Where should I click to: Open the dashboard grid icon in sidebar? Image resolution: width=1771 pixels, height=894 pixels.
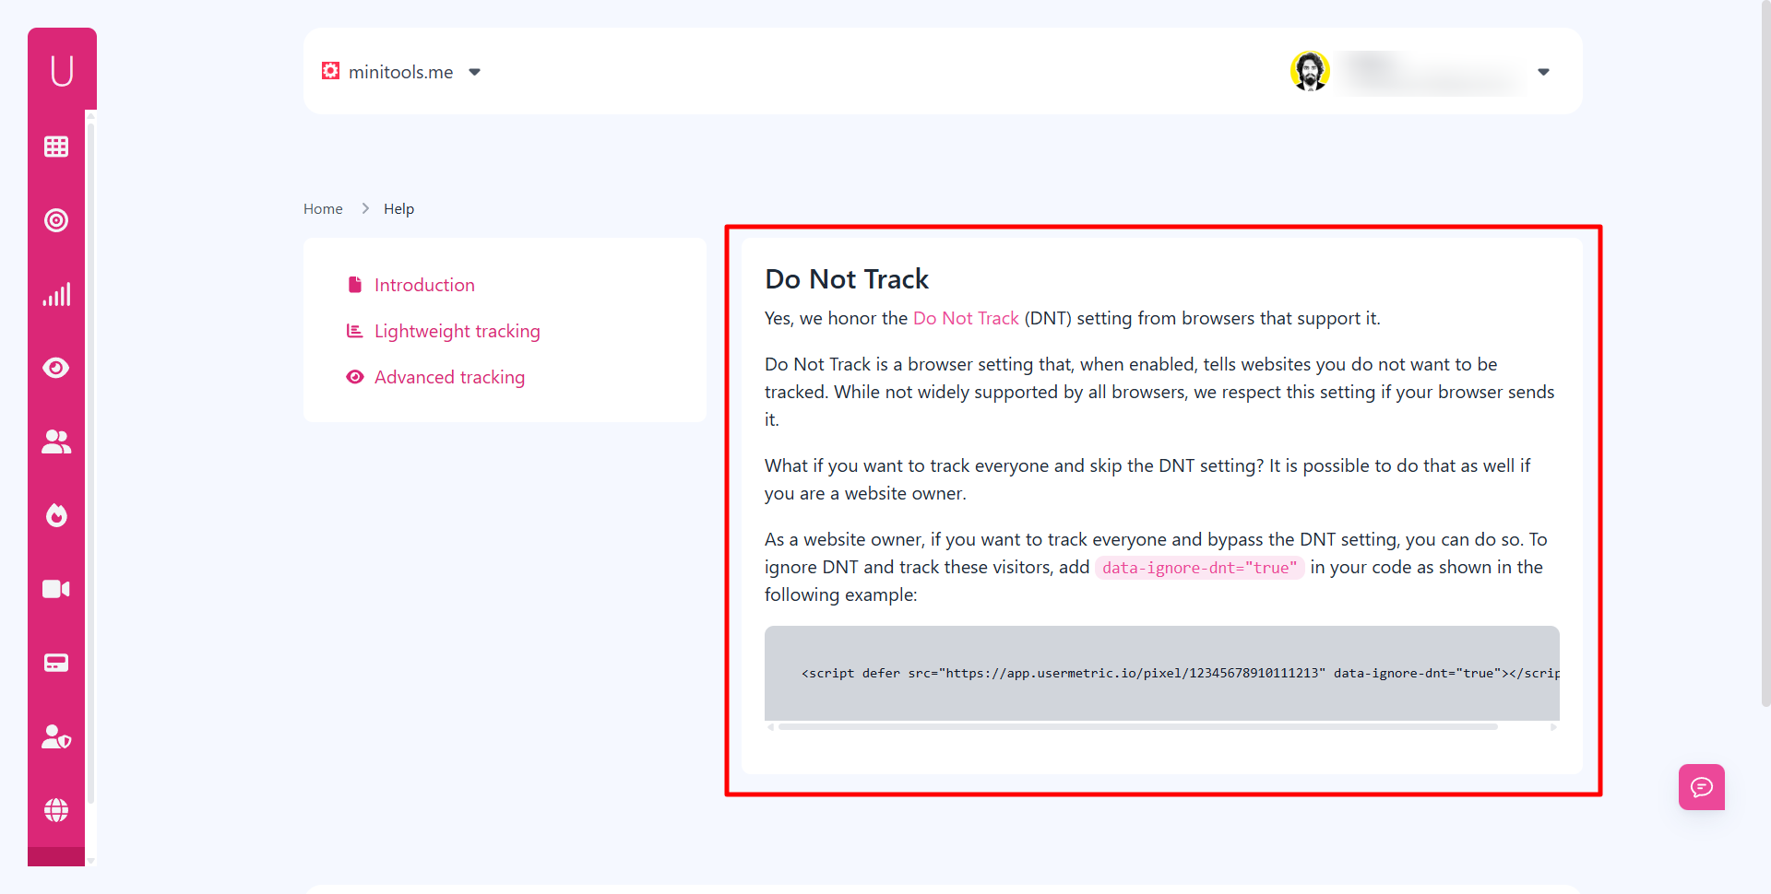(x=56, y=146)
